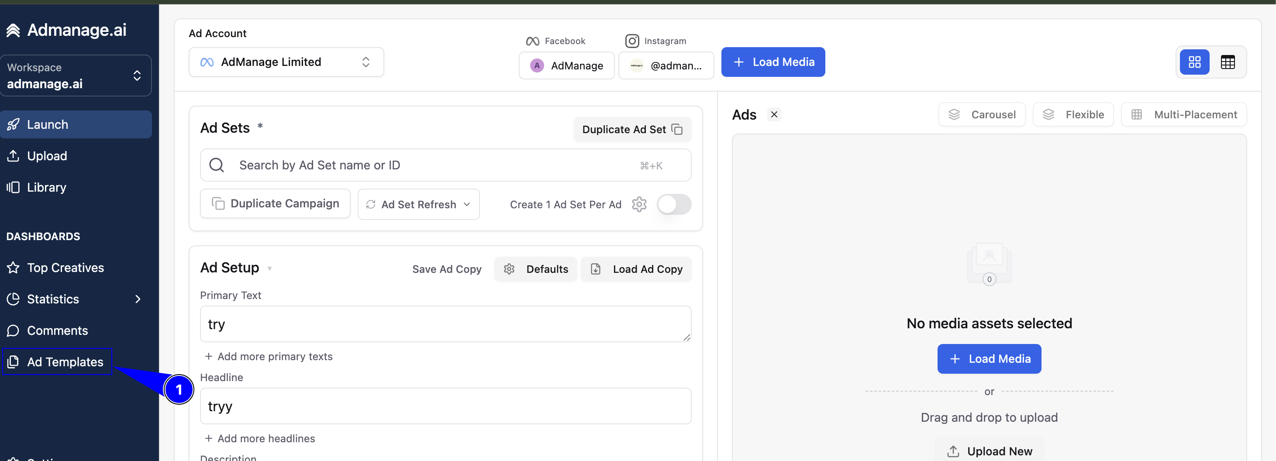
Task: Open Ad Templates in the sidebar
Action: tap(58, 362)
